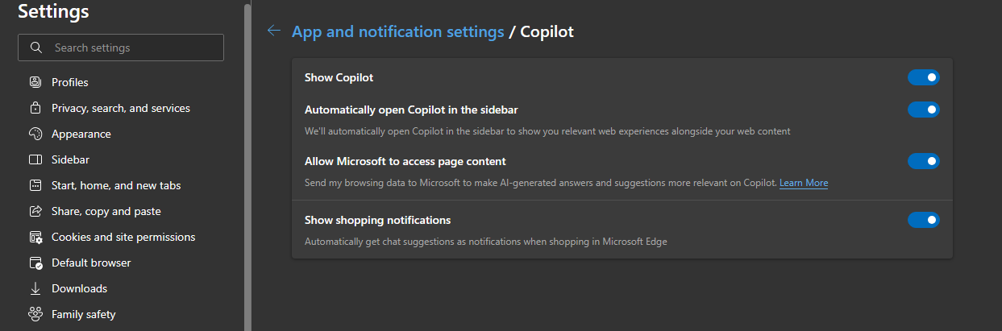The height and width of the screenshot is (331, 1002).
Task: Toggle Allow Microsoft to access page content
Action: click(x=924, y=161)
